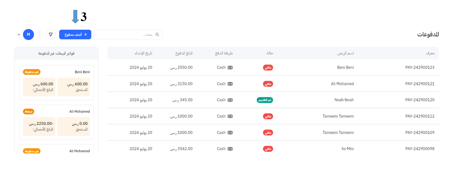461x175 pixels.
Task: Click the filter funnel icon
Action: pos(51,35)
